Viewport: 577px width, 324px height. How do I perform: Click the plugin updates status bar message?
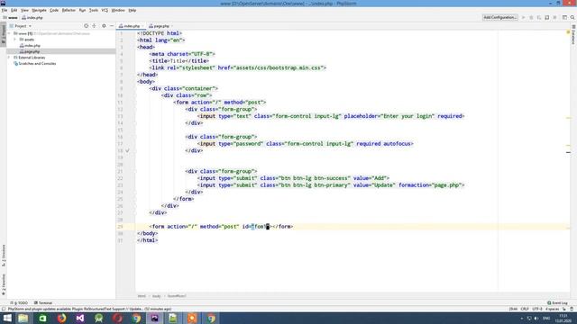[x=90, y=309]
